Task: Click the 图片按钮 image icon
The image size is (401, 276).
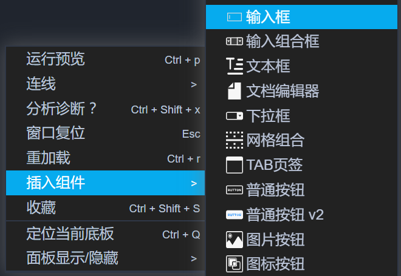Action: (234, 239)
